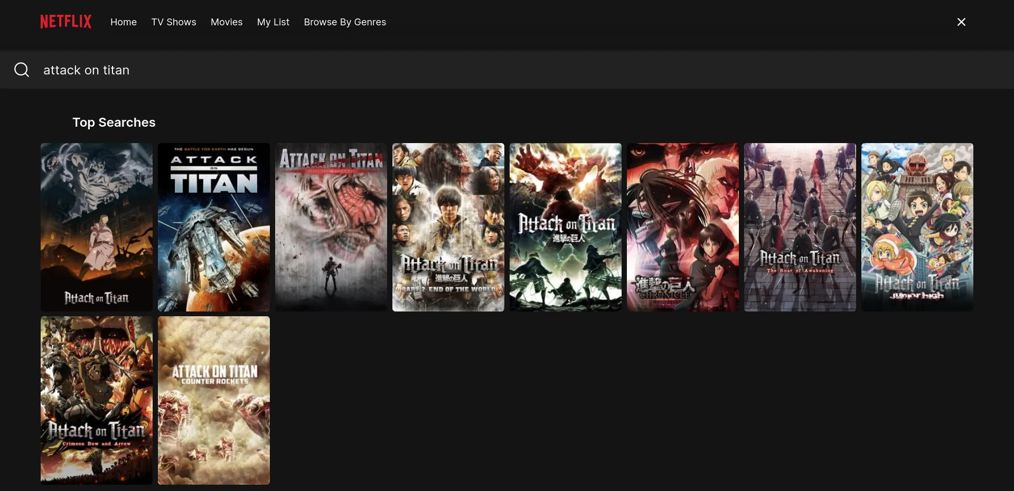This screenshot has height=491, width=1014.
Task: Select the Attack on Titan poster with the red titan hand
Action: (566, 227)
